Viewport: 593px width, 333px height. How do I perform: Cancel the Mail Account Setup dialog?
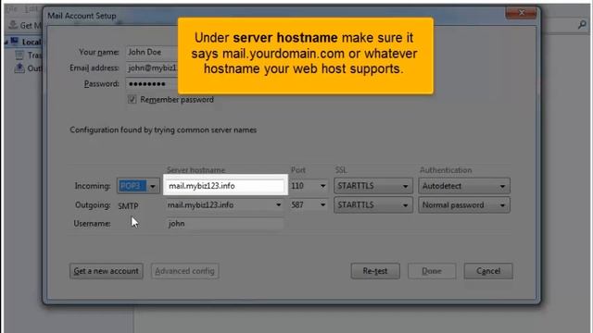pos(488,271)
